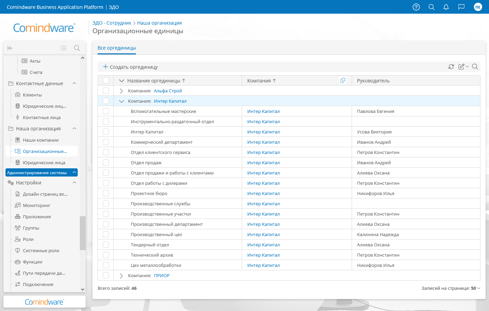The image size is (489, 311).
Task: Expand the Альфа Строй company group
Action: [121, 91]
